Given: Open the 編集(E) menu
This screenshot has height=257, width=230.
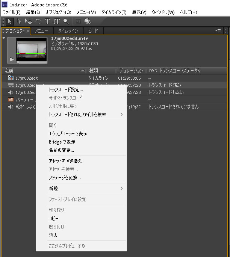Looking at the screenshot, I should (x=33, y=12).
